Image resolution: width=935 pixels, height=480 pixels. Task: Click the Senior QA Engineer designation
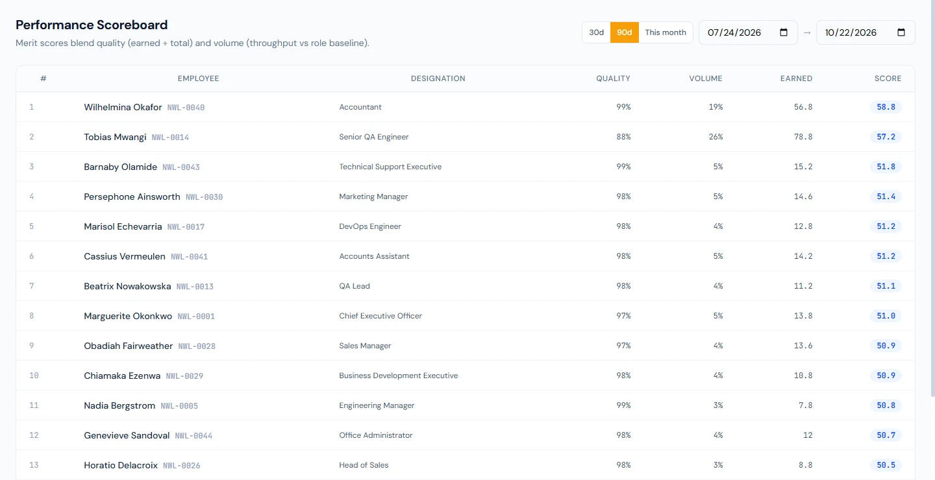(x=374, y=137)
